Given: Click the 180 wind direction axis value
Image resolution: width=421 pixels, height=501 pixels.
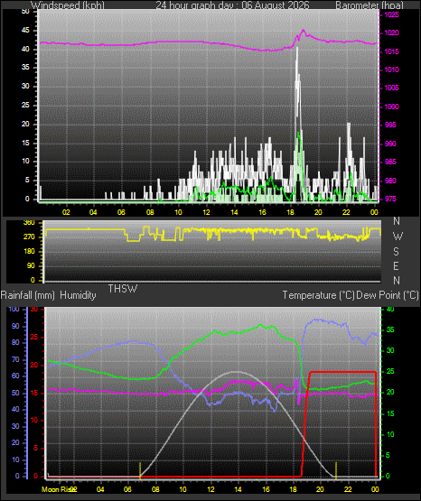Looking at the screenshot, I should click(29, 252).
